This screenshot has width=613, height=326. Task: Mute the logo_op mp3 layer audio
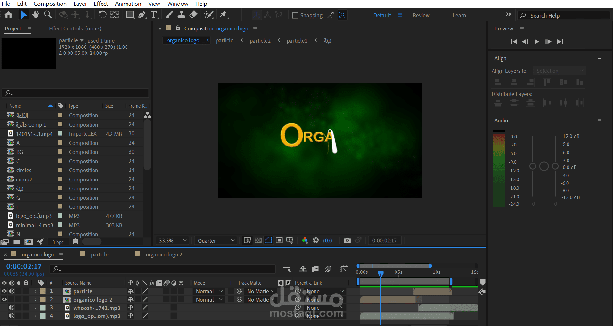point(12,316)
